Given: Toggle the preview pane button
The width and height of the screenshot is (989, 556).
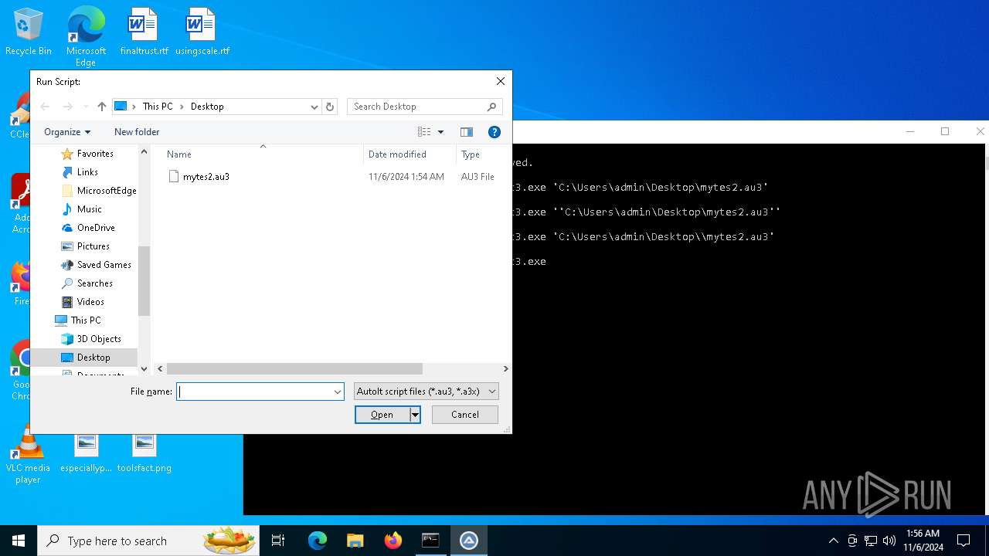Looking at the screenshot, I should tap(466, 132).
